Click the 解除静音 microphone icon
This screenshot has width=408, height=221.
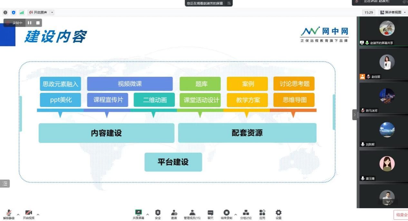pos(9,213)
